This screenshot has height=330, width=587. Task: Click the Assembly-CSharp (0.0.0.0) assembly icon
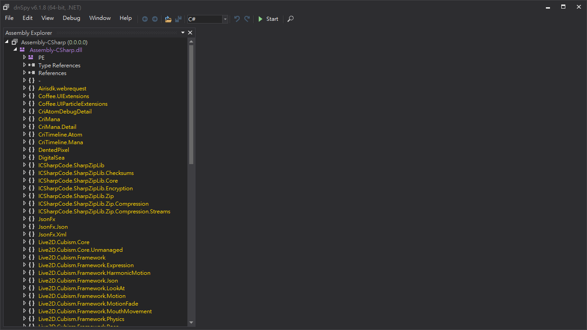point(14,42)
